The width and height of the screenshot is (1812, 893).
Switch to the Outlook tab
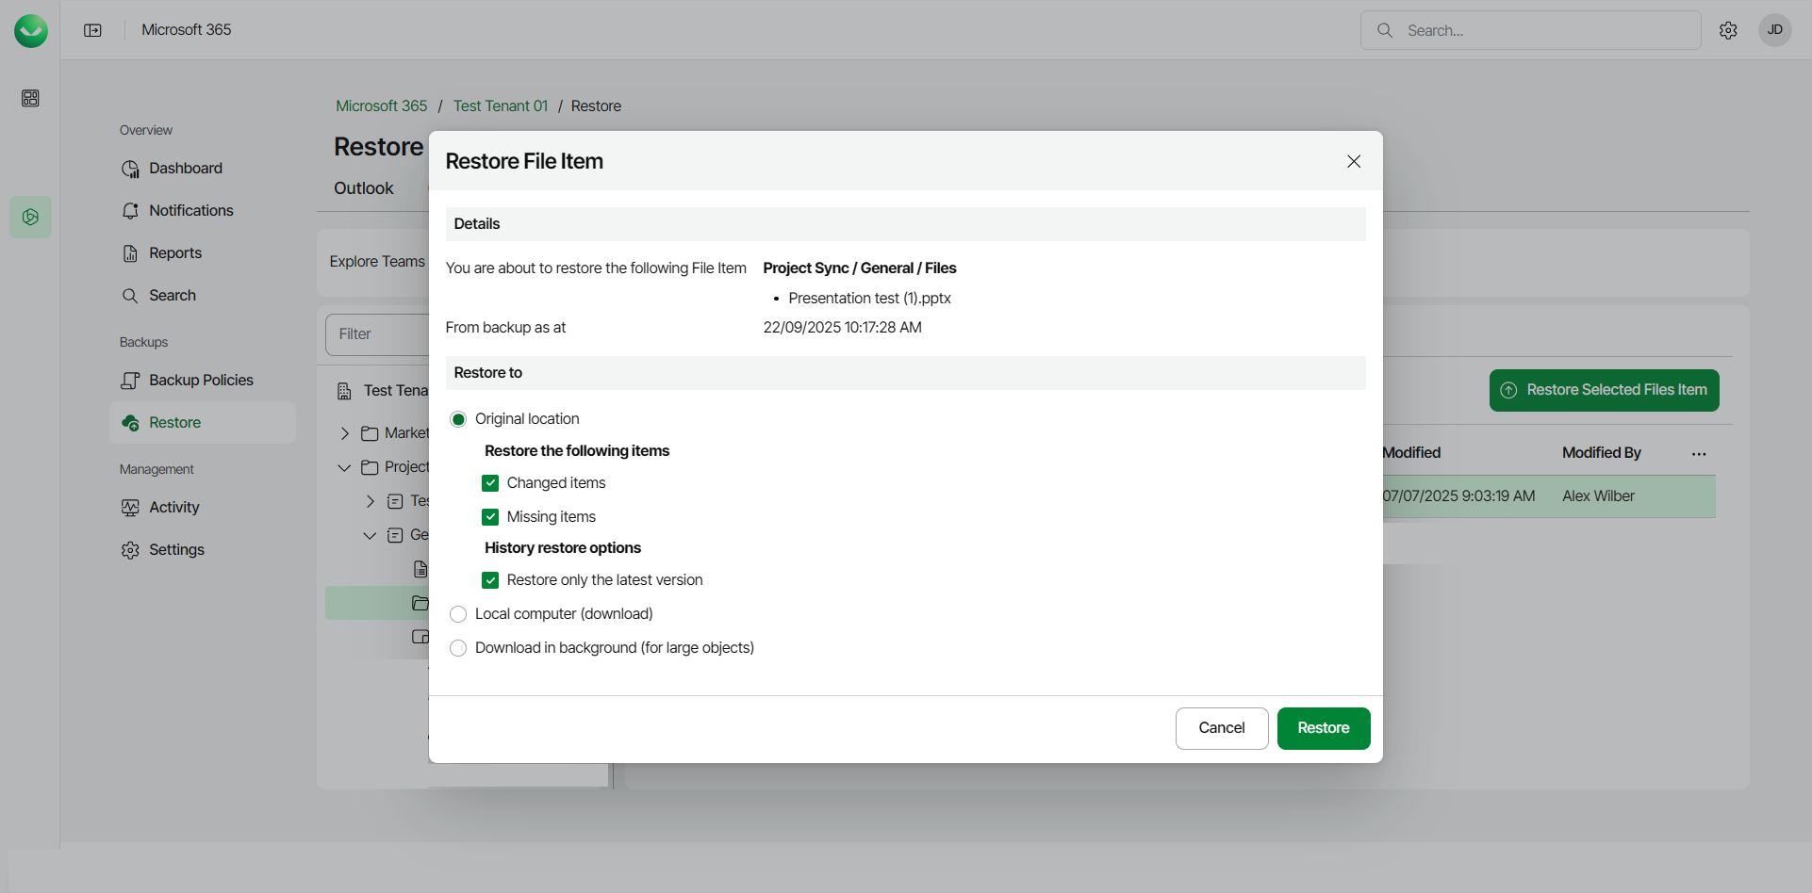363,188
